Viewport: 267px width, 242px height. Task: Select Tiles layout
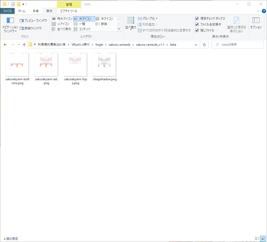[x=62, y=29]
